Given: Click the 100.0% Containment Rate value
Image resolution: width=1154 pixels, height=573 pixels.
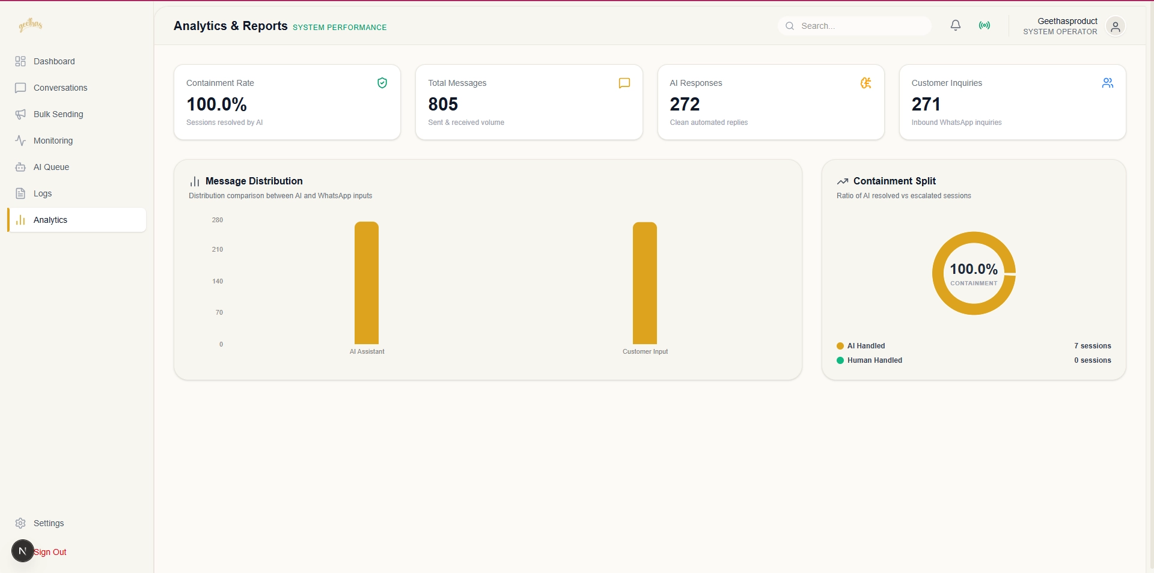Looking at the screenshot, I should [216, 105].
